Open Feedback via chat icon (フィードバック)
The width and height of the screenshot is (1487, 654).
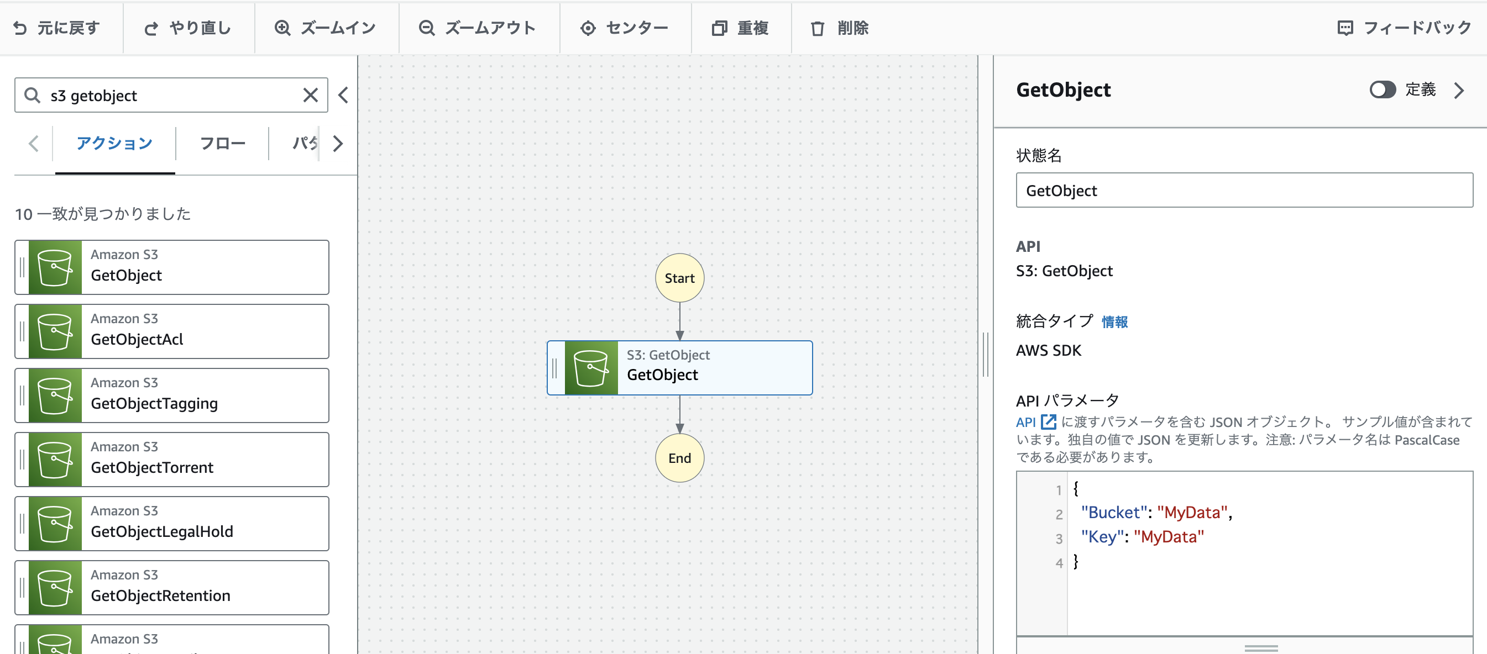tap(1345, 28)
